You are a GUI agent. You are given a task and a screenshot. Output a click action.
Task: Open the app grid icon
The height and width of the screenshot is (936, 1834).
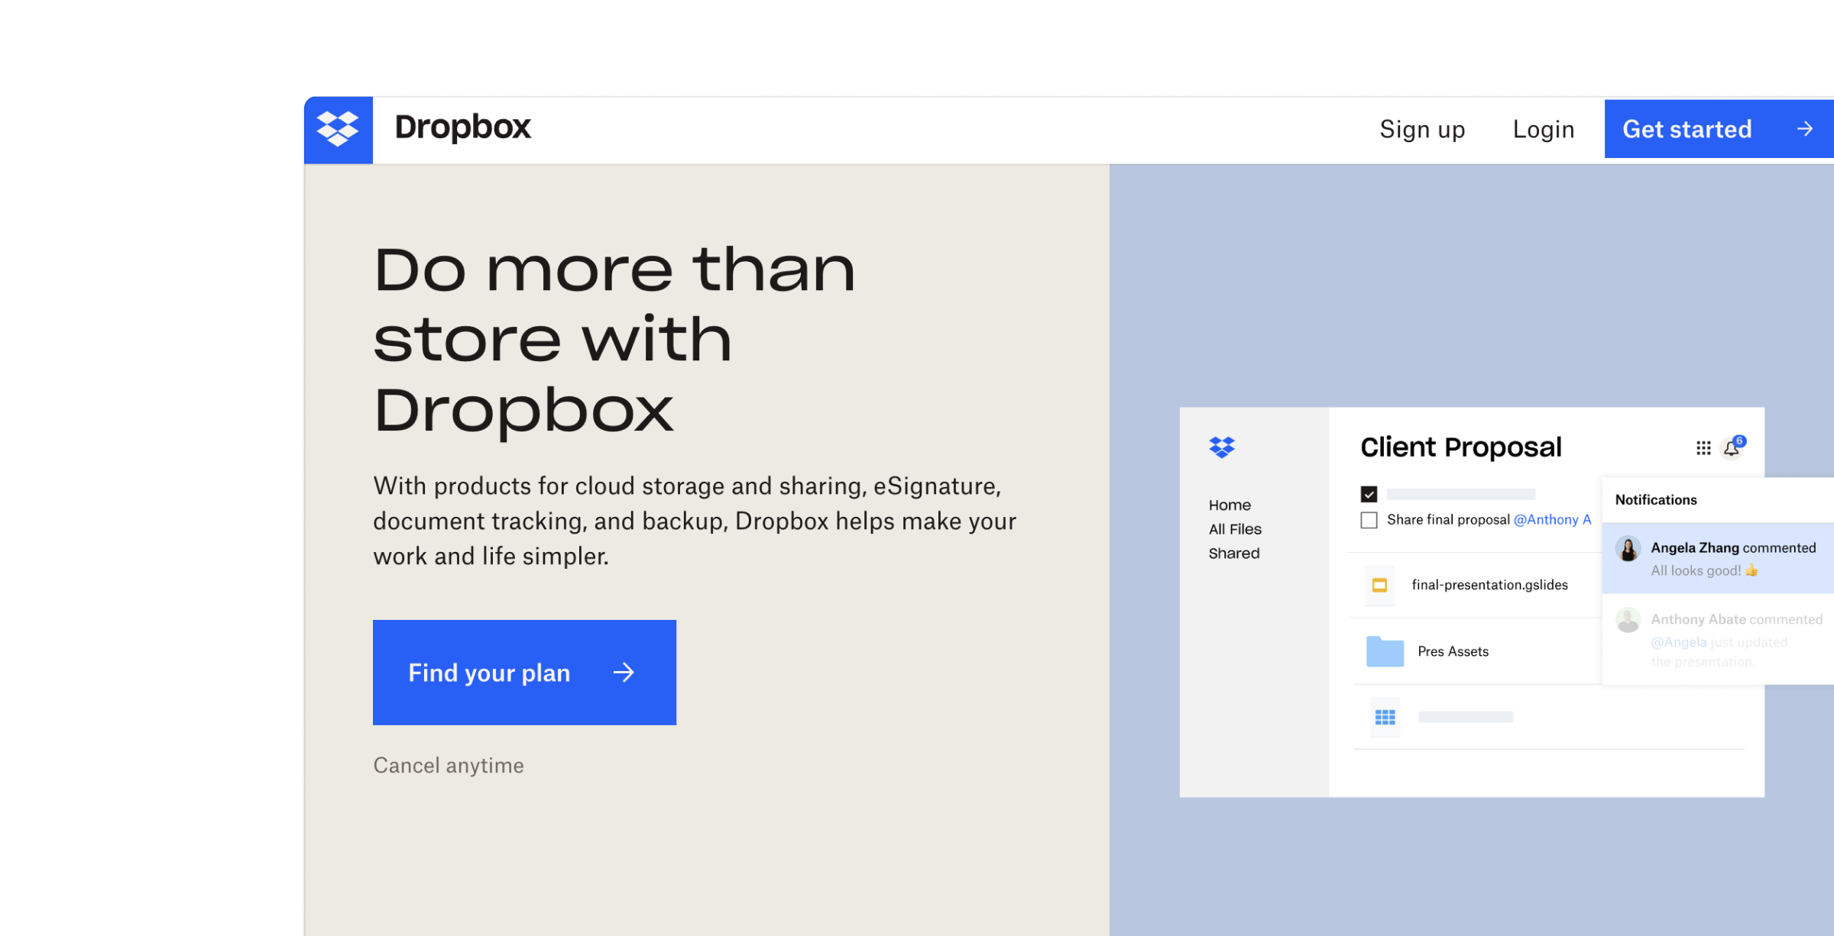click(1703, 448)
